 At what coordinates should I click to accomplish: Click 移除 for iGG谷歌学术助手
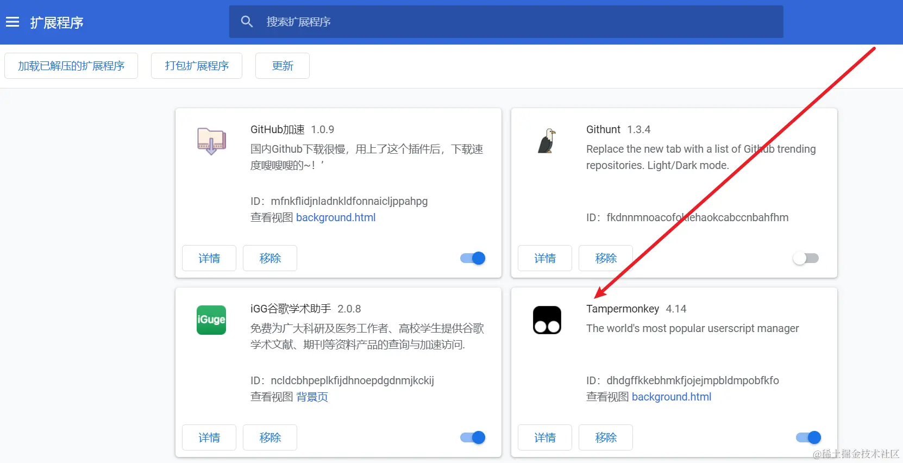[x=270, y=437]
